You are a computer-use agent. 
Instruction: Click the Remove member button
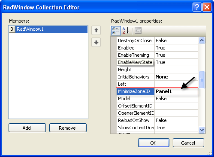68,128
